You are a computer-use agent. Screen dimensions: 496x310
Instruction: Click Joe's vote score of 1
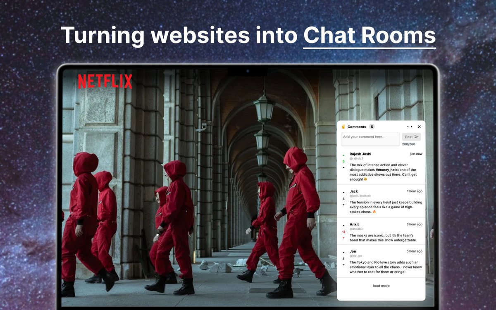343,259
